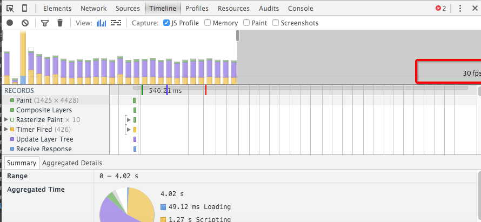Open the Network tab
Screen dimensions: 481x222
point(93,9)
